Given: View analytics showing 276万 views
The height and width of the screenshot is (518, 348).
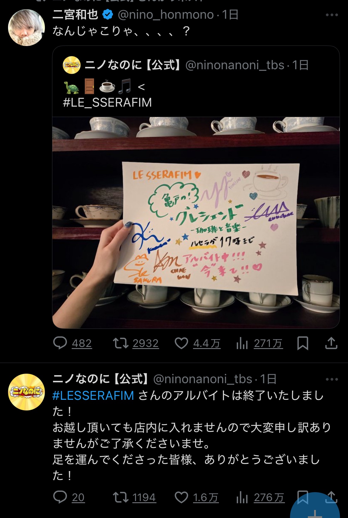Looking at the screenshot, I should [x=242, y=498].
